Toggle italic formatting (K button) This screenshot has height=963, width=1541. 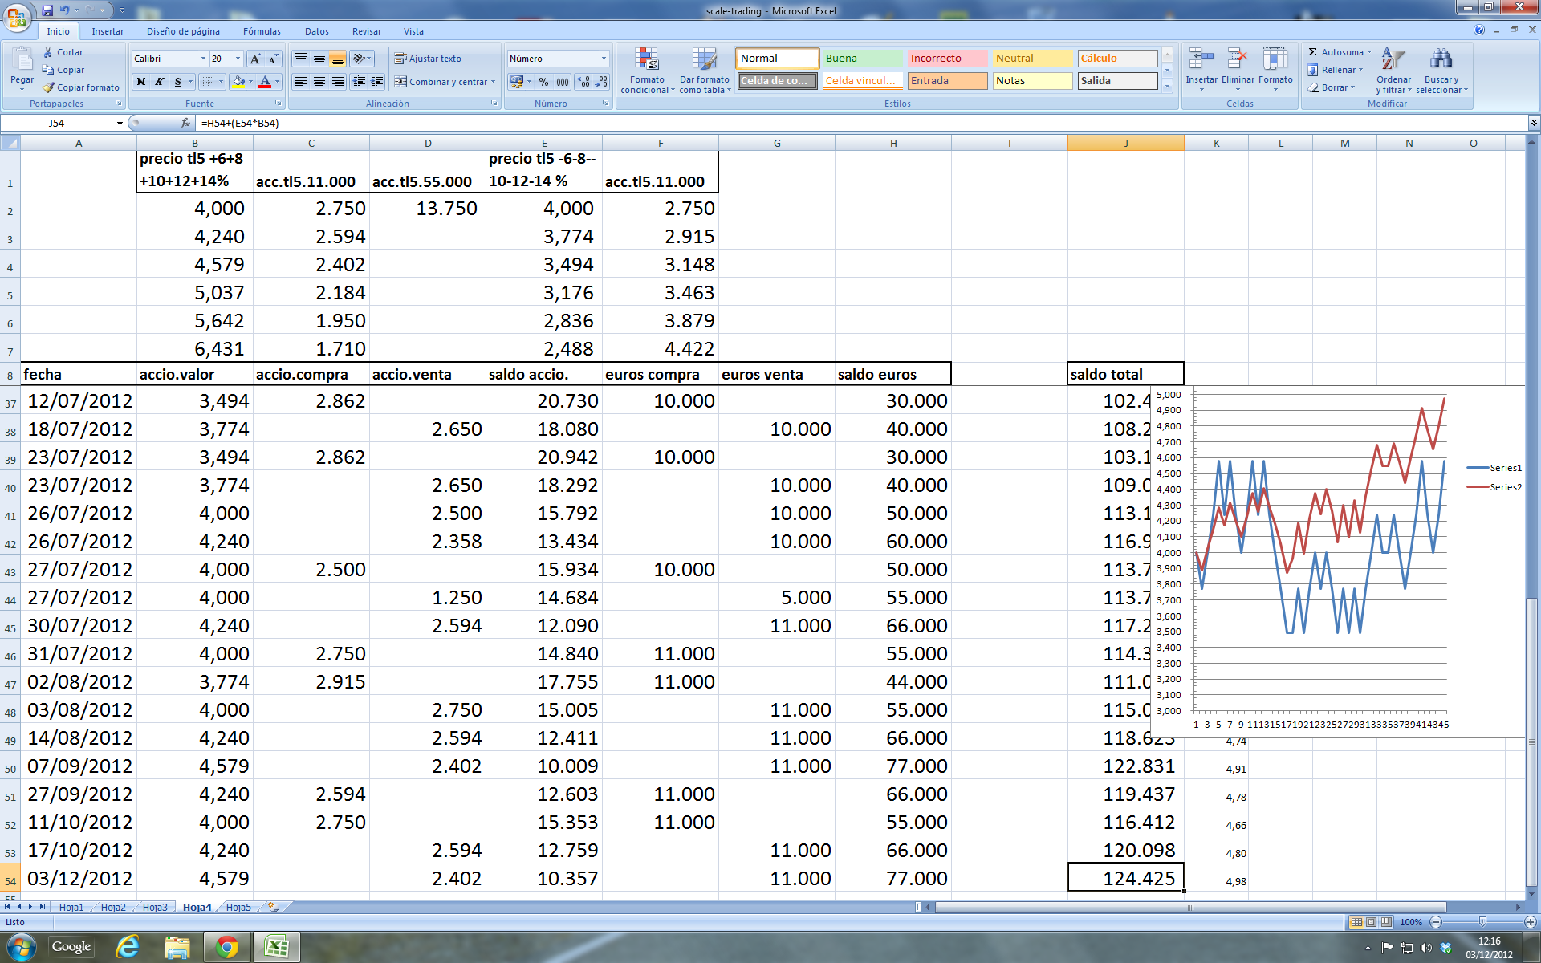(x=159, y=82)
